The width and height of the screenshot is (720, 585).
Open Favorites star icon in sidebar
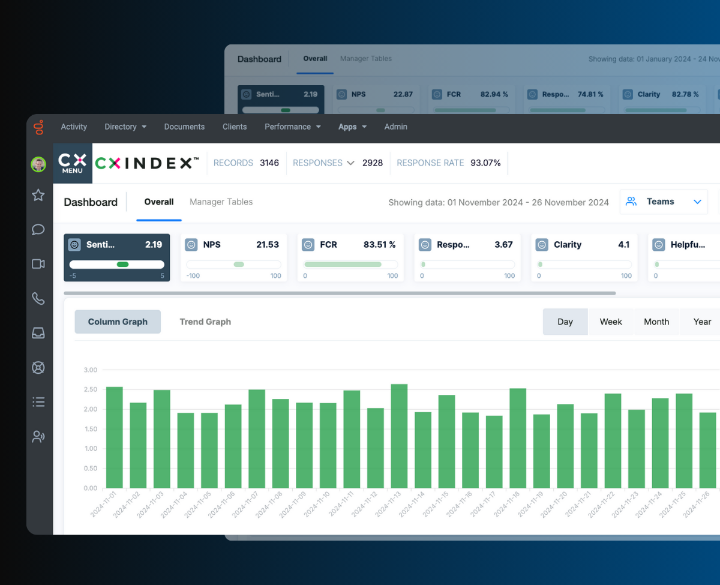[38, 195]
